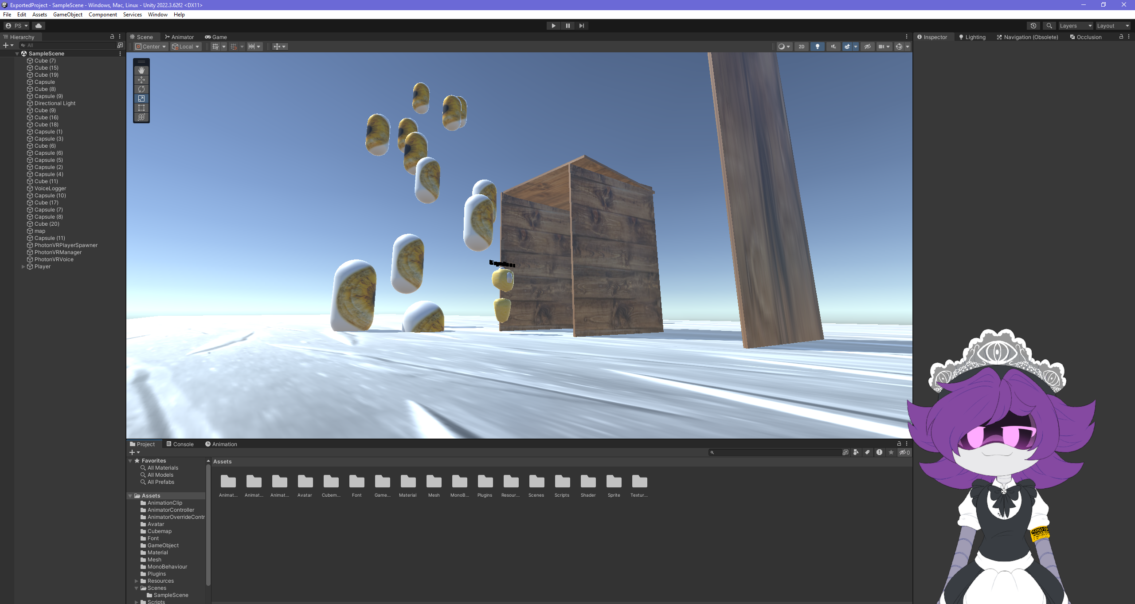Select Directional Light in Hierarchy
This screenshot has width=1135, height=604.
point(55,103)
